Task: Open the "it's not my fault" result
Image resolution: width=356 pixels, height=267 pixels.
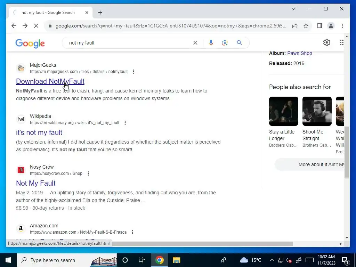Action: [x=39, y=132]
